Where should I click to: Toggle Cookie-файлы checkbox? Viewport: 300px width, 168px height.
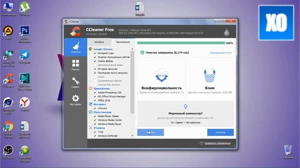tap(95, 61)
